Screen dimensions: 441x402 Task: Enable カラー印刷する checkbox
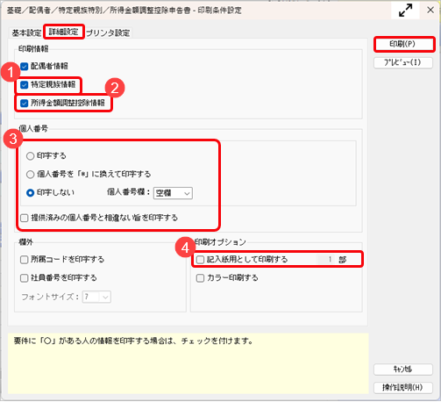click(x=200, y=278)
